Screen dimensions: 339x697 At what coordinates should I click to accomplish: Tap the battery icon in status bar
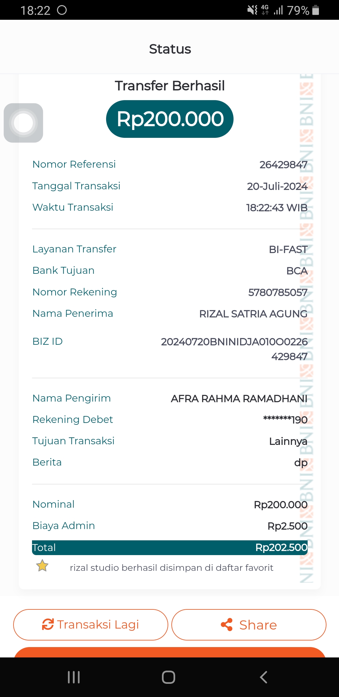(x=316, y=10)
